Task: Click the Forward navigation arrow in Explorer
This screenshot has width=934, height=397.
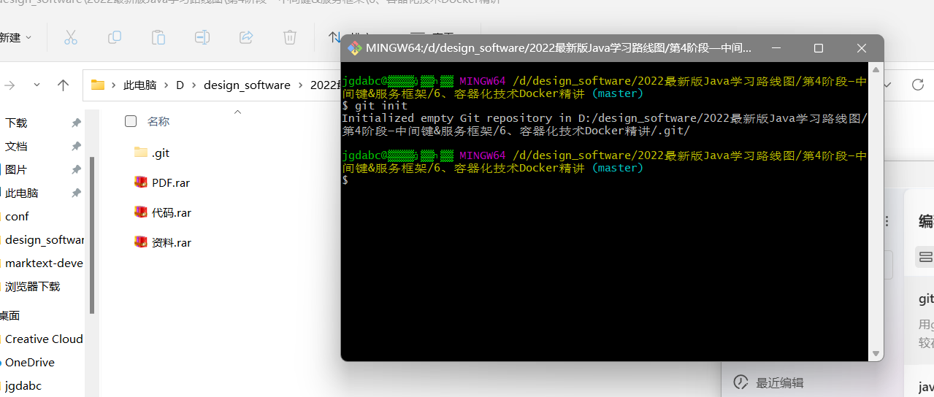Action: click(9, 85)
